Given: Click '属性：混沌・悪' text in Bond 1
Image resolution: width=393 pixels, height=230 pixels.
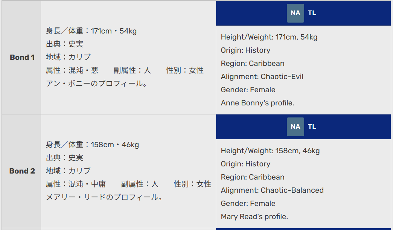Looking at the screenshot, I should tap(72, 70).
